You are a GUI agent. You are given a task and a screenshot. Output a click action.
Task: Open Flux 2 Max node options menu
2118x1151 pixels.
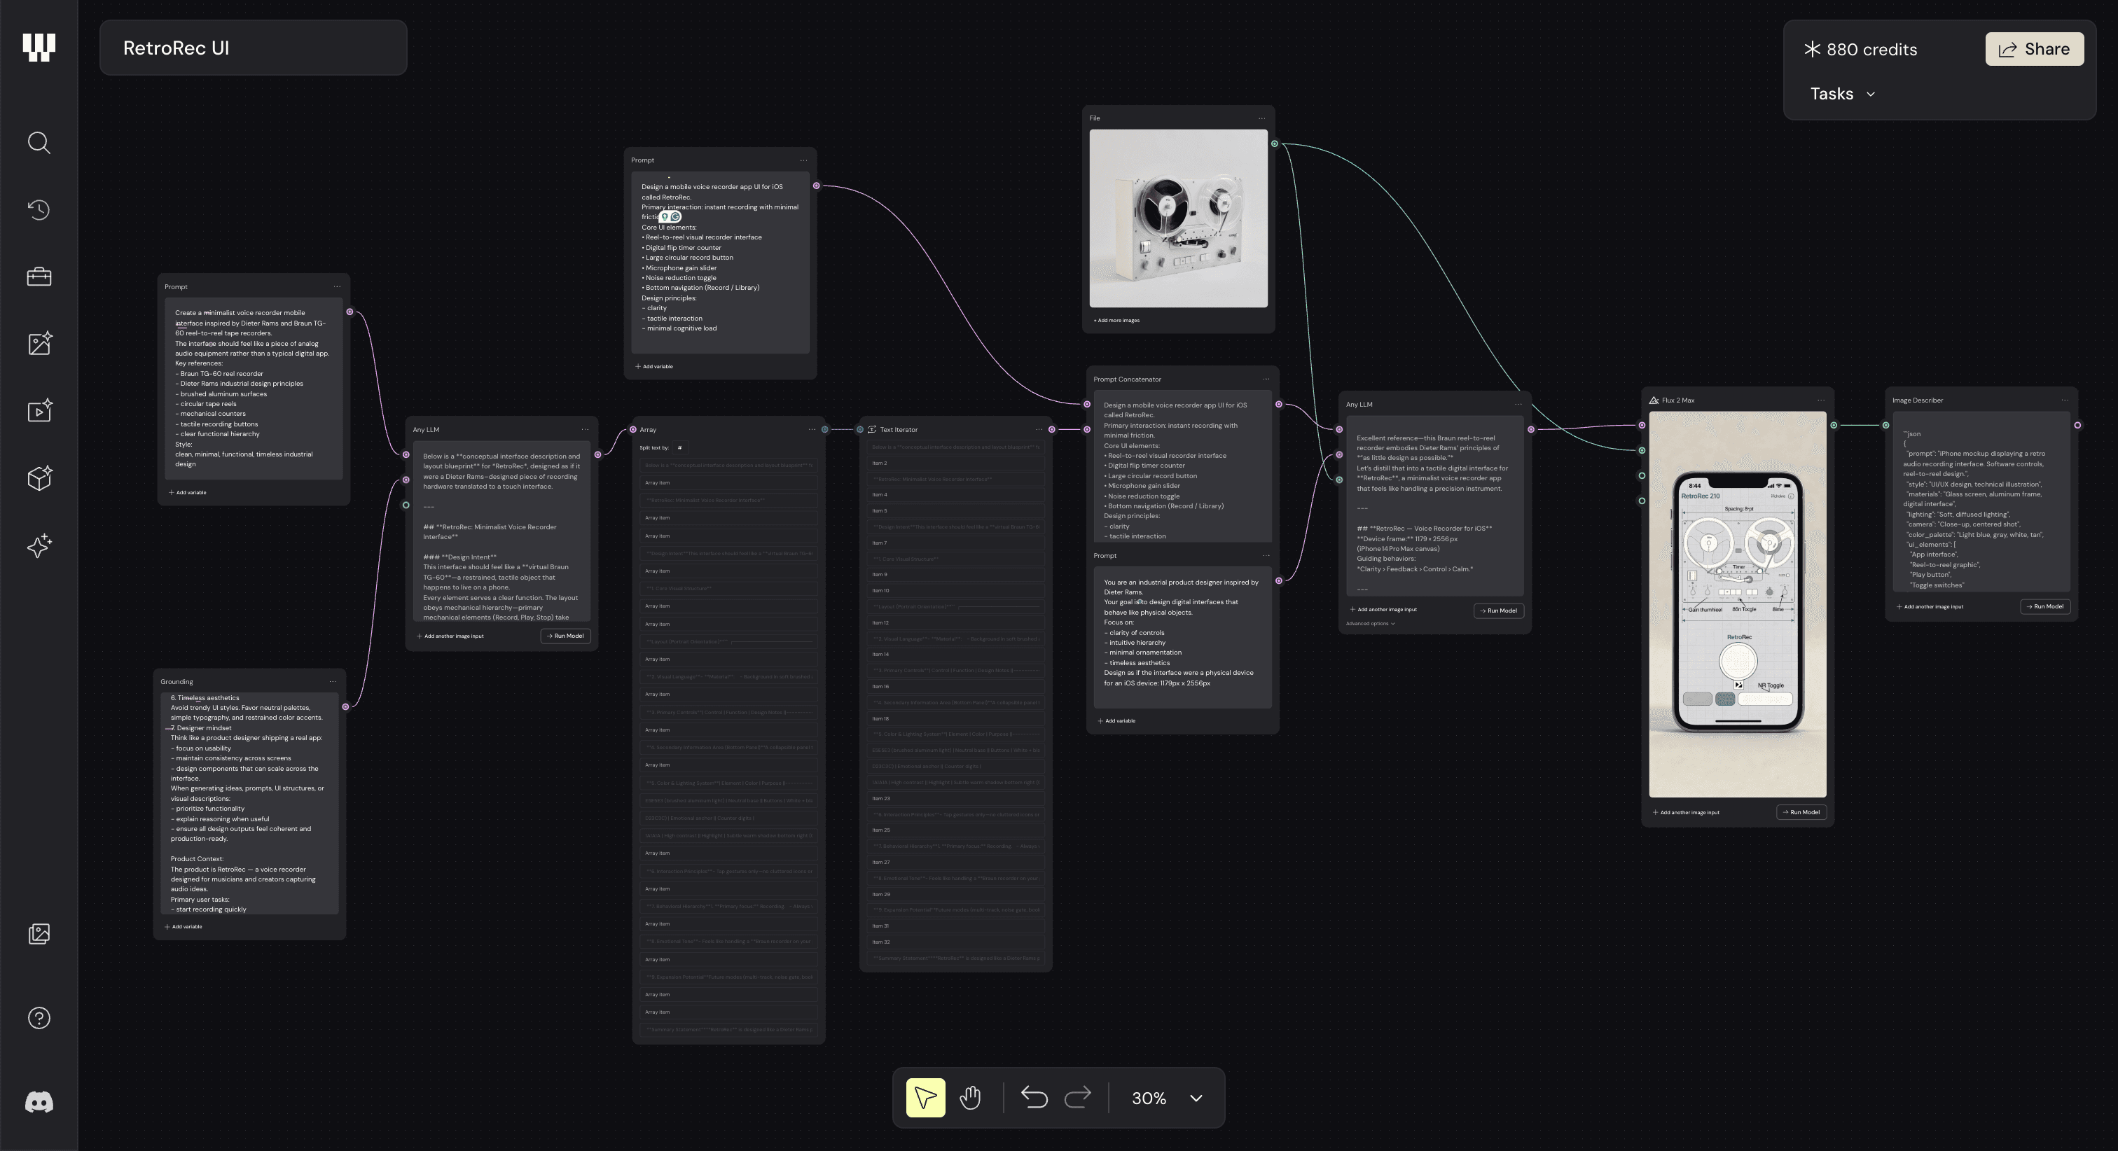[x=1820, y=400]
